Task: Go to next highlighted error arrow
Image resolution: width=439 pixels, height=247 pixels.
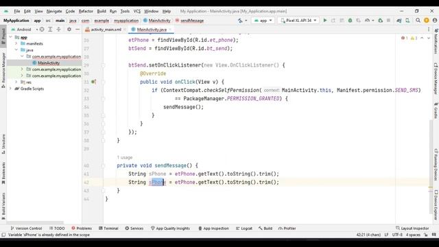Action: [429, 38]
